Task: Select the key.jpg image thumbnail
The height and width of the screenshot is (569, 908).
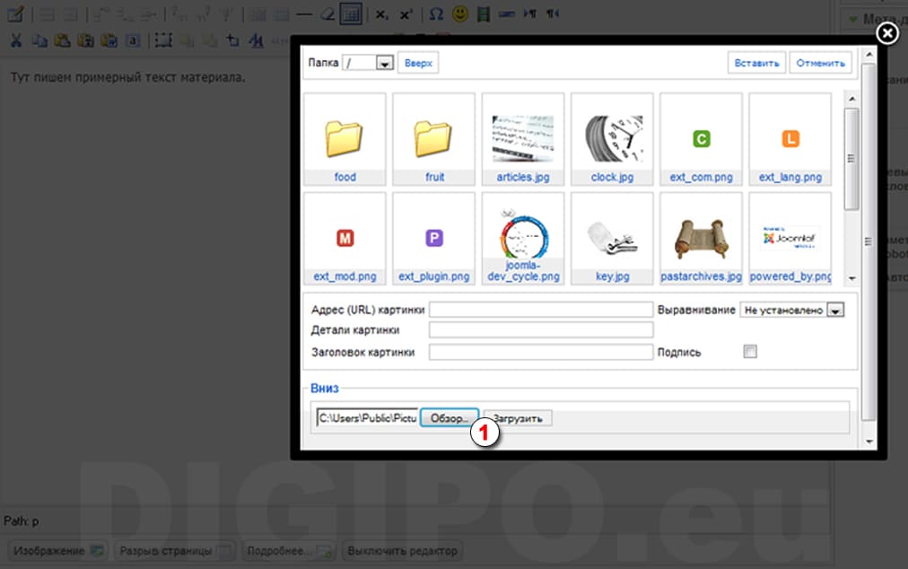Action: click(x=612, y=238)
